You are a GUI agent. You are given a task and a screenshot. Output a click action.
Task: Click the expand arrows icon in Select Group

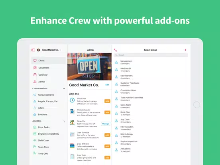tap(115, 50)
